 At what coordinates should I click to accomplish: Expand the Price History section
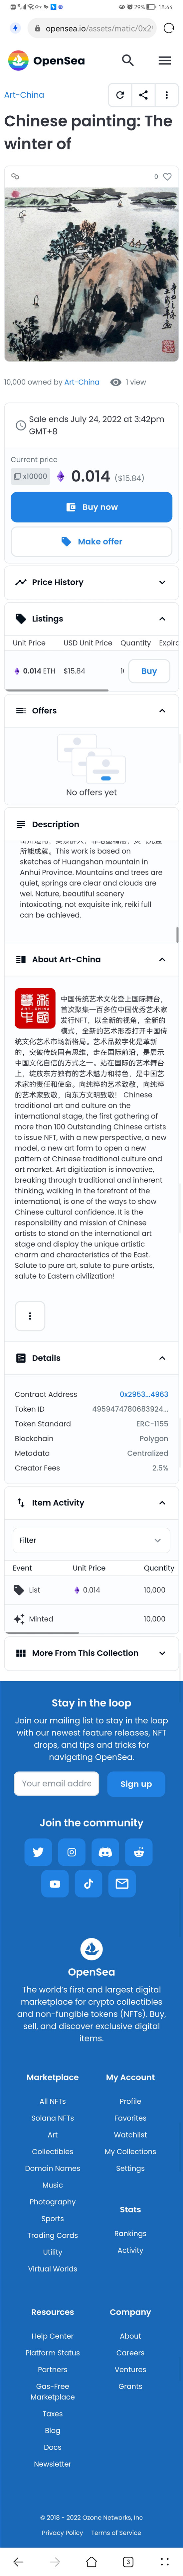[91, 582]
